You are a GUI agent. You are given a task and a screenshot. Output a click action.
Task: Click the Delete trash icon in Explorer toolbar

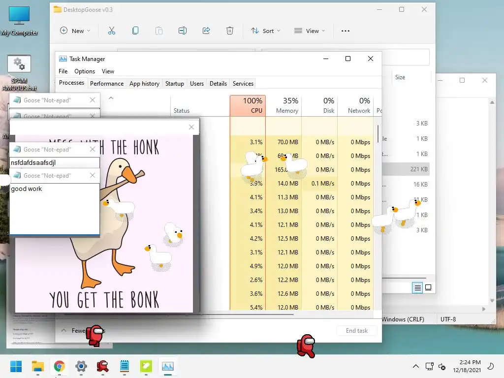230,31
